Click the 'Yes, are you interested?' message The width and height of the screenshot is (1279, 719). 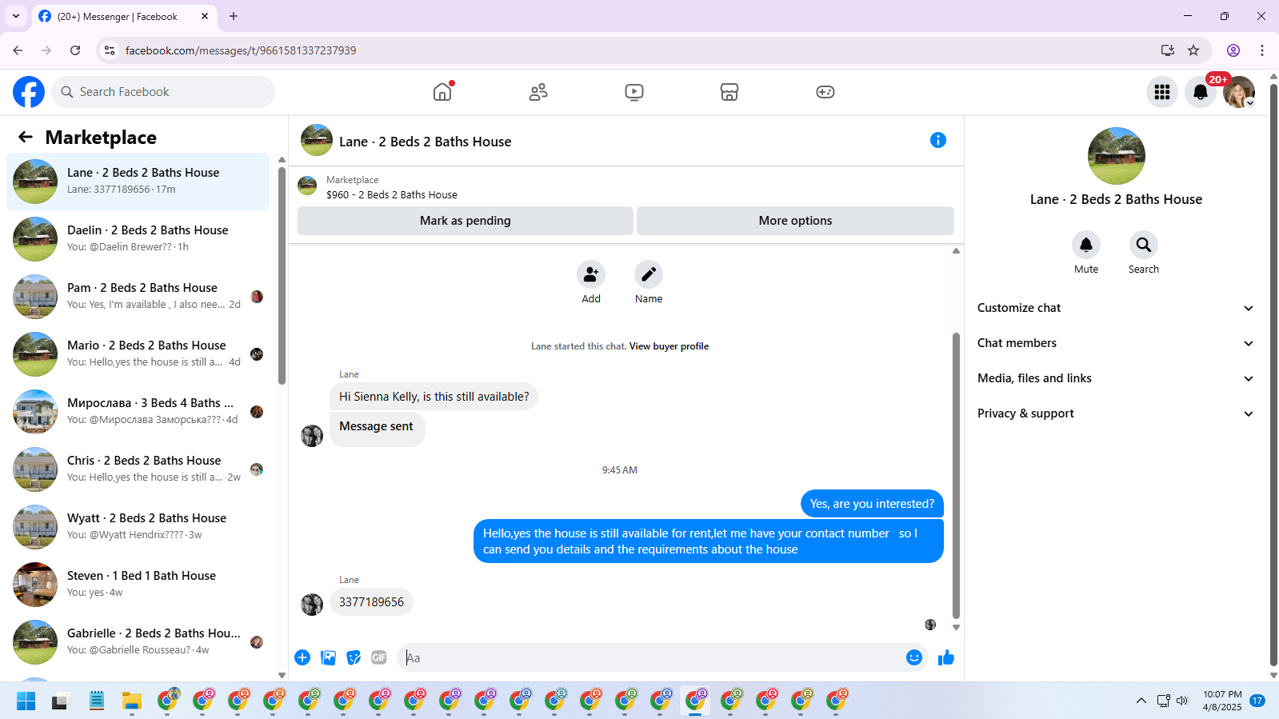click(872, 504)
